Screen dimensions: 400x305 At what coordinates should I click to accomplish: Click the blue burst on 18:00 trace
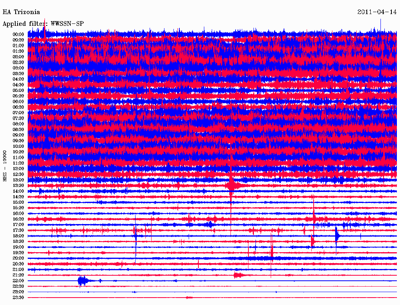[337, 236]
